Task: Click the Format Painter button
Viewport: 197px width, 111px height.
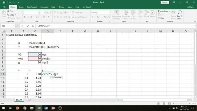Action: (14, 18)
